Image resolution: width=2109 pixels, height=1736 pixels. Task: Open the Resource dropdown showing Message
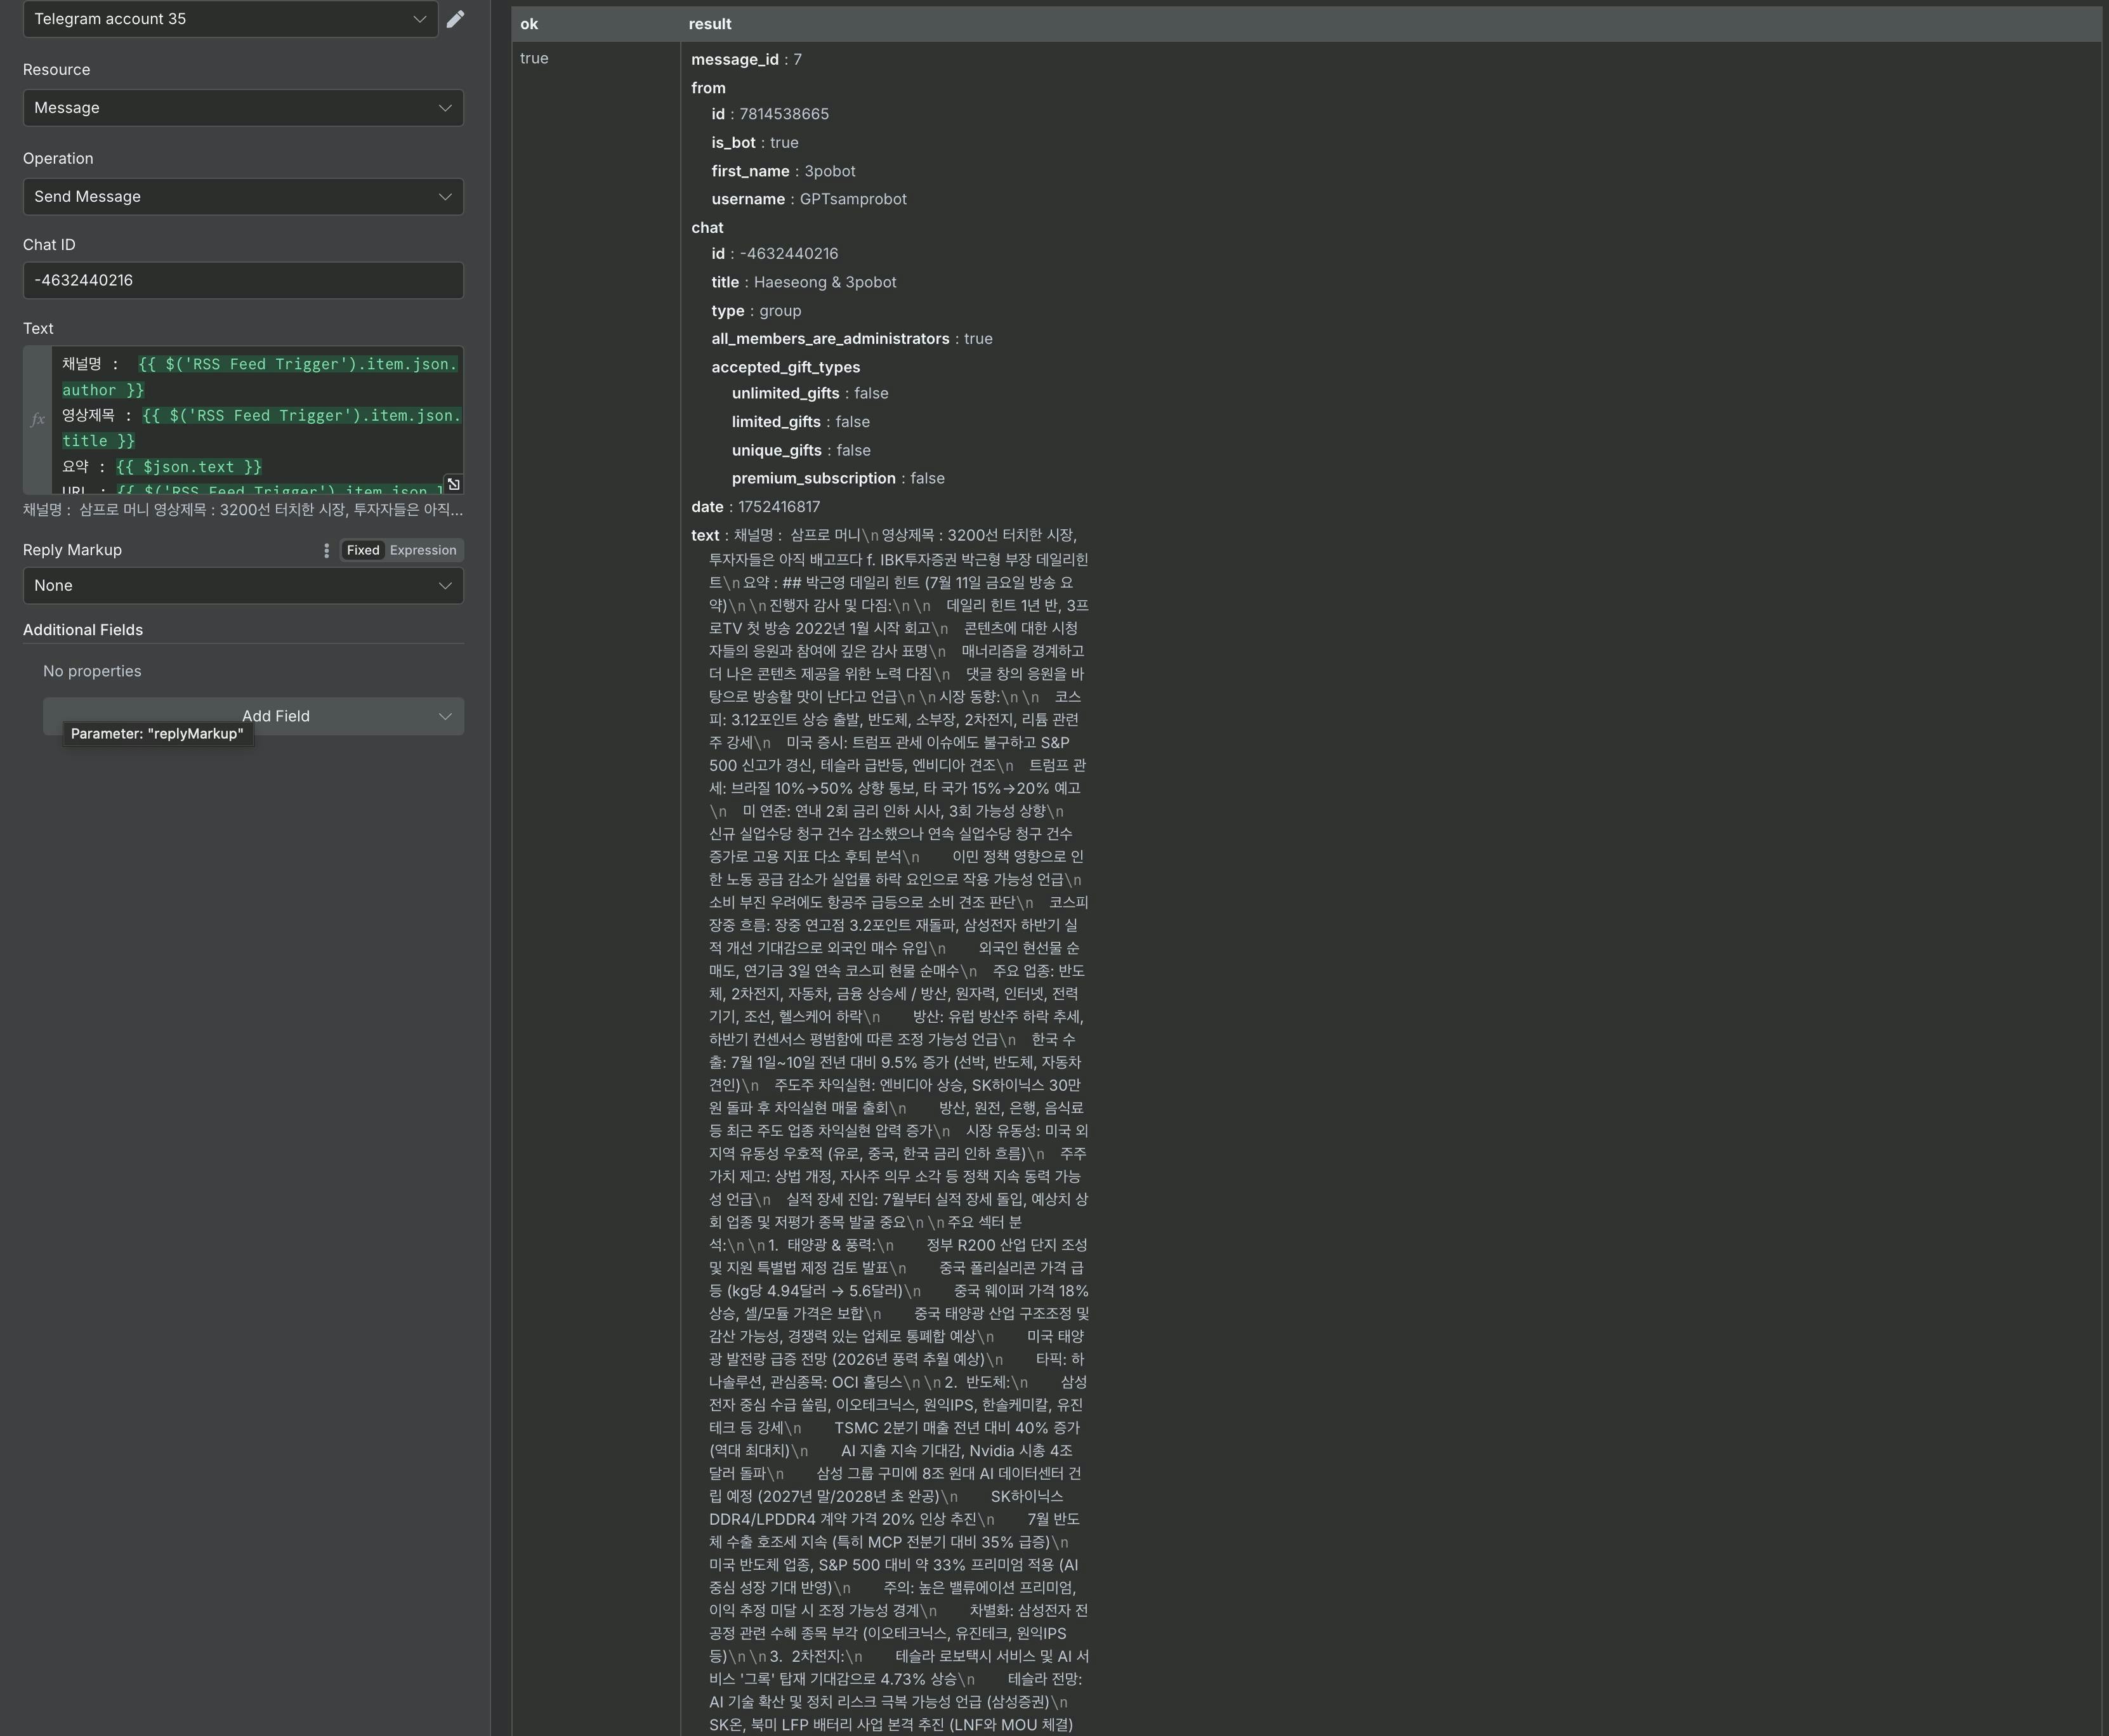coord(243,108)
